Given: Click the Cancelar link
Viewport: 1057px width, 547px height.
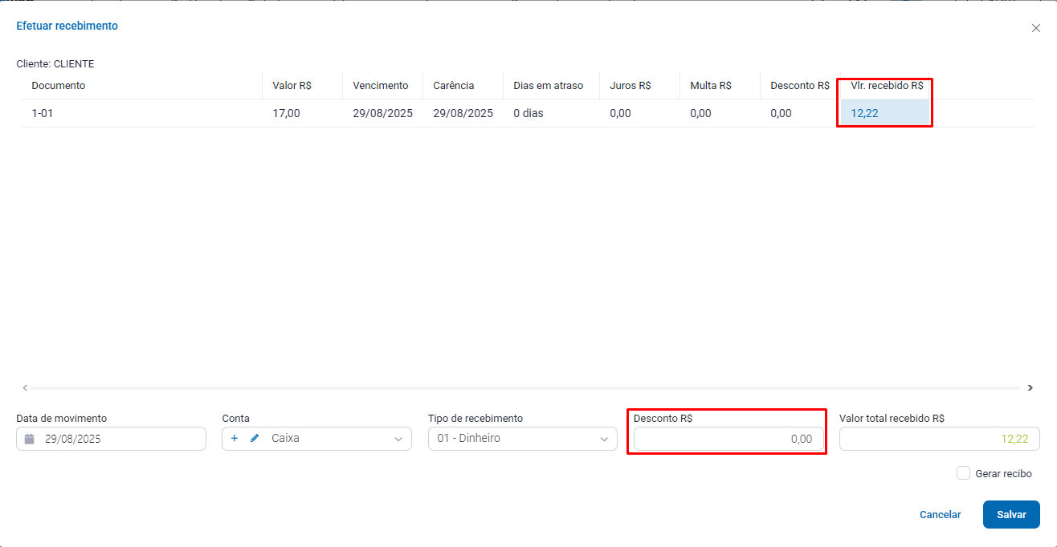Looking at the screenshot, I should click(x=940, y=515).
